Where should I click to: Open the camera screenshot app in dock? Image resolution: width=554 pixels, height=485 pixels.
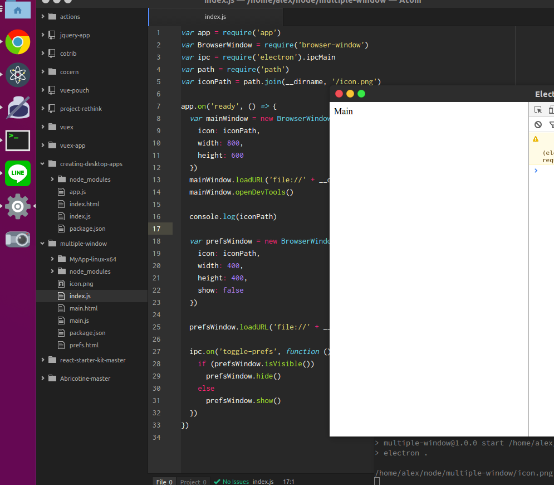(18, 240)
